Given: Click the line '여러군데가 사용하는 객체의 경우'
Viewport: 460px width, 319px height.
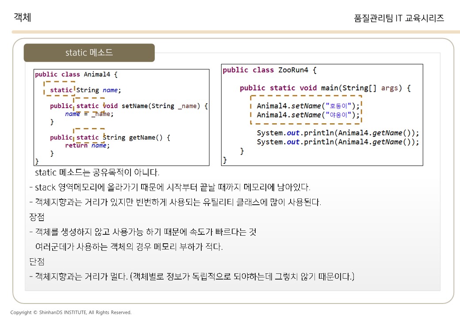Looking at the screenshot, I should click(129, 247).
